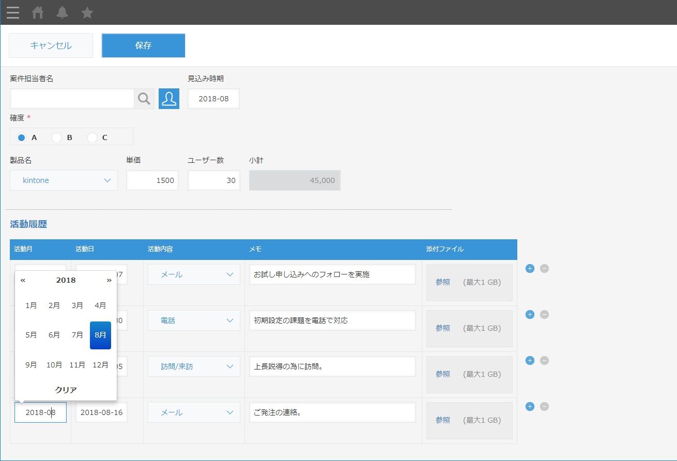Screen dimensions: 677x461
Task: Click the home icon in the top bar
Action: tap(37, 12)
